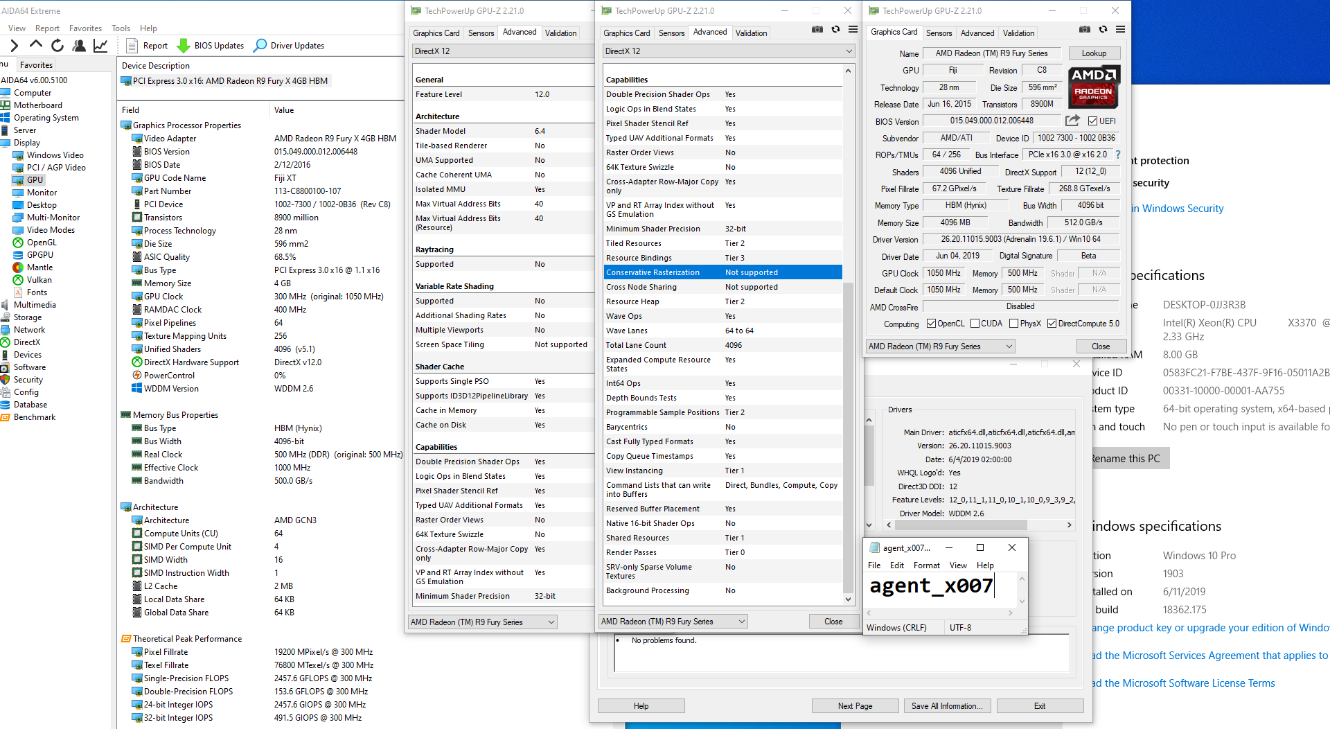Click the Vulkan icon in AIDA64 tree
This screenshot has width=1330, height=729.
click(18, 280)
